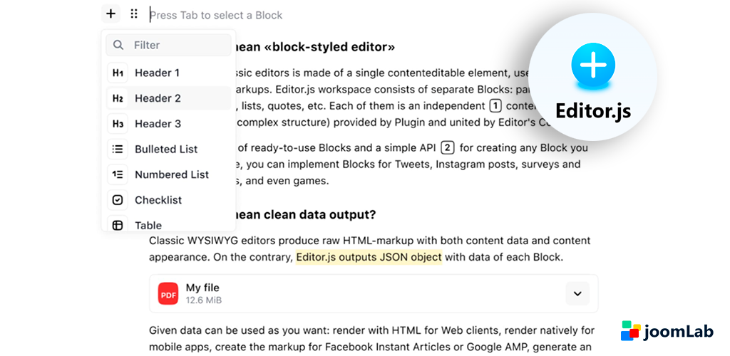
Task: Click paragraph starting Classic WYSIWYG editors
Action: 370,248
